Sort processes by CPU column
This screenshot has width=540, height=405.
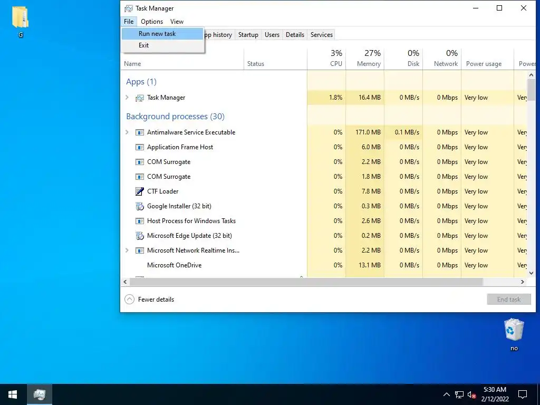[326, 59]
